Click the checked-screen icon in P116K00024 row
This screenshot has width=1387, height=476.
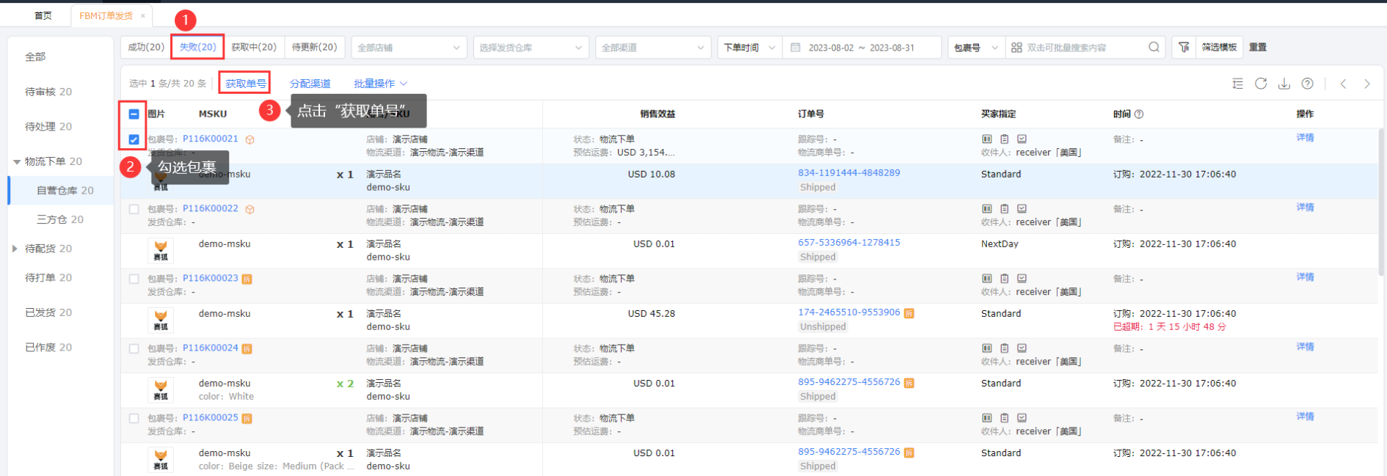pos(1022,348)
